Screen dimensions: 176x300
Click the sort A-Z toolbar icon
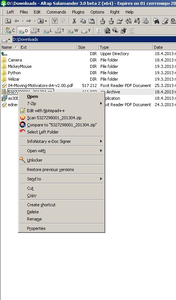point(137,21)
